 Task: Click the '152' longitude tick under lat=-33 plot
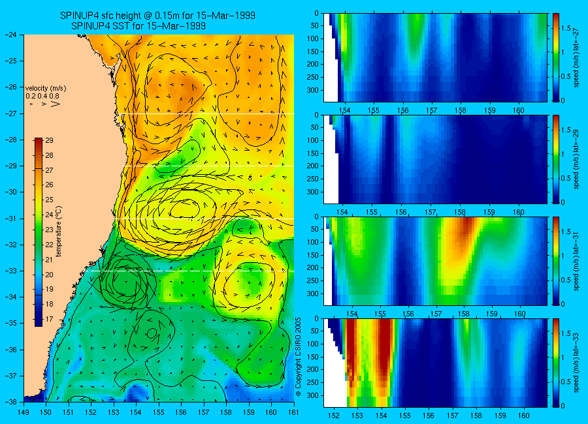pos(334,416)
